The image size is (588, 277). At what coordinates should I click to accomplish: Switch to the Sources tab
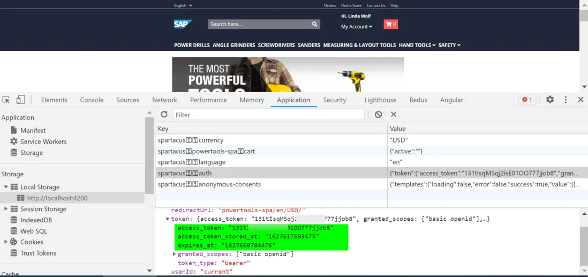pyautogui.click(x=127, y=100)
